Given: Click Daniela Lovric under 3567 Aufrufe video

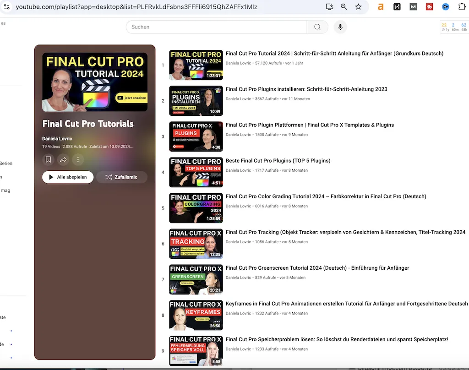Looking at the screenshot, I should pos(238,99).
